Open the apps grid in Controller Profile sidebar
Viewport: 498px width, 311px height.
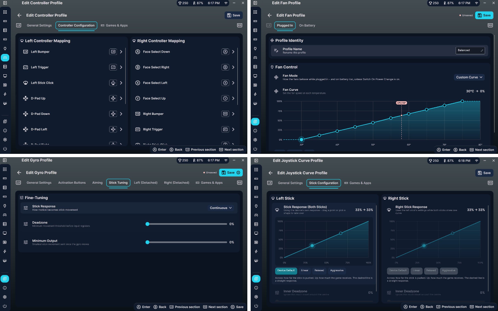[x=5, y=12]
